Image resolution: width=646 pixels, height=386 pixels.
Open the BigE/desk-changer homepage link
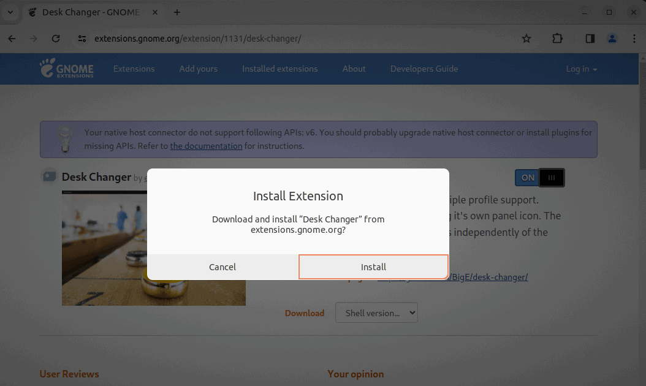pos(488,277)
